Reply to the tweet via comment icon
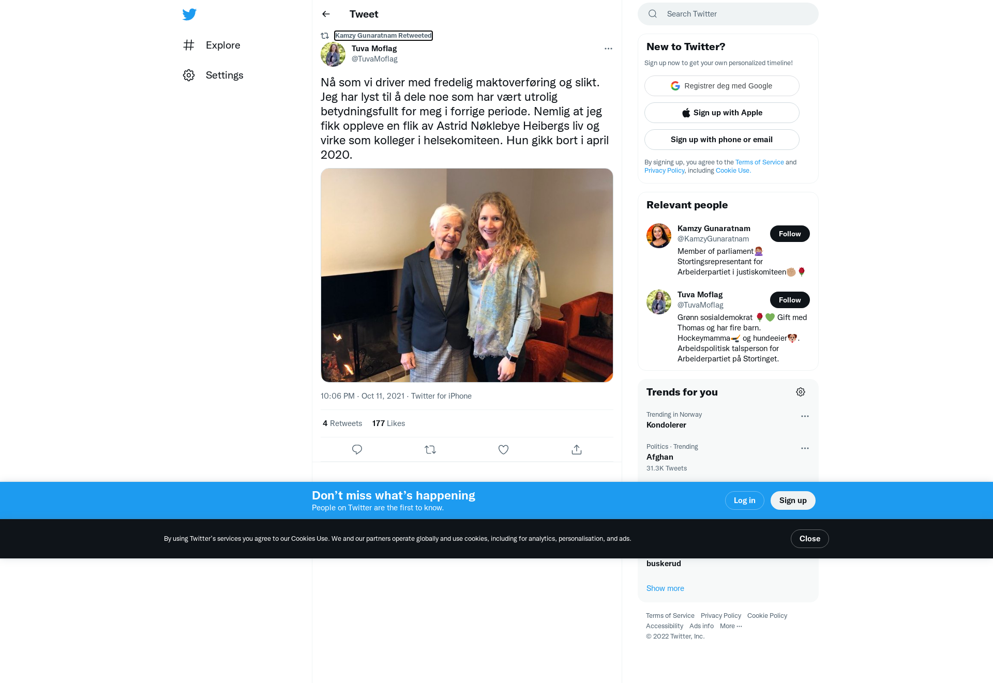The image size is (993, 683). 357,449
